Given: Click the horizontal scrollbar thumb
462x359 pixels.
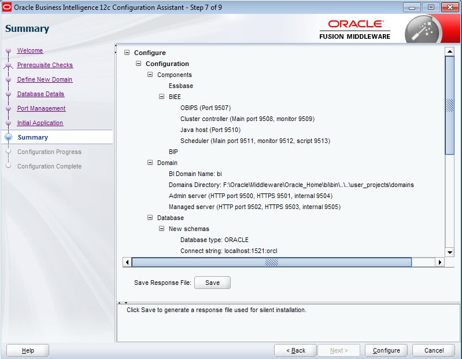Looking at the screenshot, I should pos(271,262).
